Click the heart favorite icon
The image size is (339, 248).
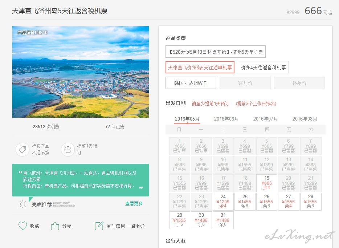click(23, 226)
